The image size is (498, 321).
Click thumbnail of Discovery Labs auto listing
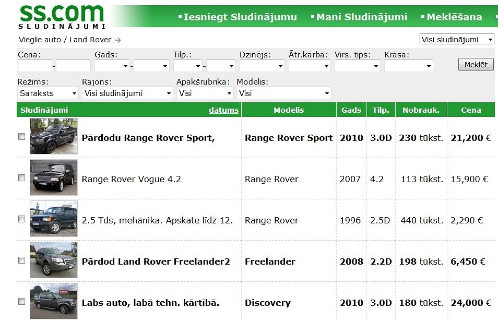(x=54, y=301)
